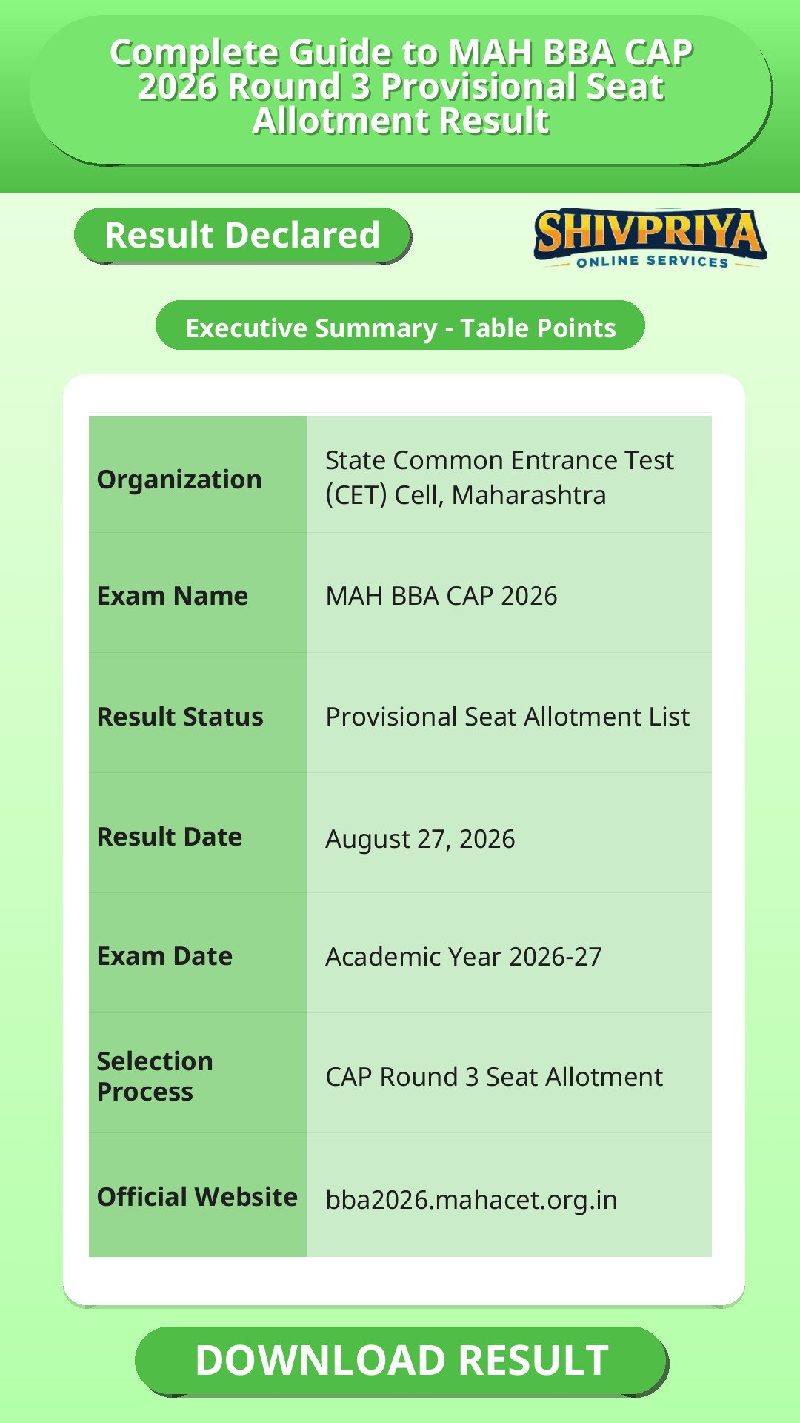Screen dimensions: 800x1423
Task: Open the Shivpriya Online Services logo
Action: tap(650, 238)
